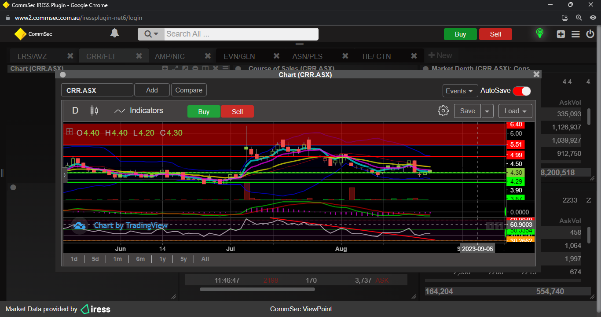Click the CommSec logo
The height and width of the screenshot is (317, 601).
pyautogui.click(x=33, y=34)
